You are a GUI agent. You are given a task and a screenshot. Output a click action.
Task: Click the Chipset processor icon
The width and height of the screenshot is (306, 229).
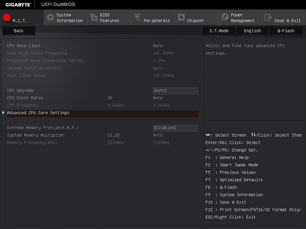pyautogui.click(x=181, y=17)
